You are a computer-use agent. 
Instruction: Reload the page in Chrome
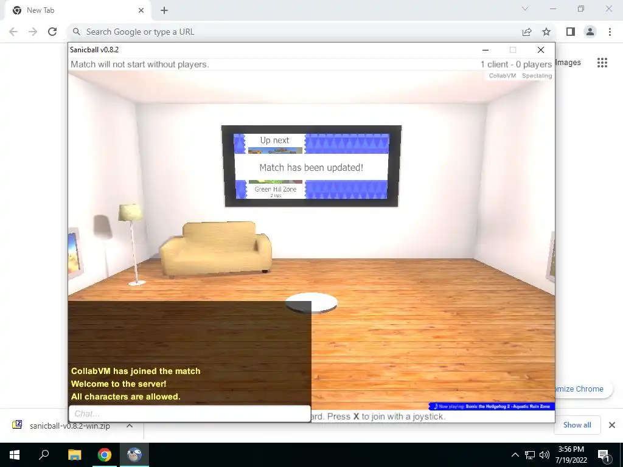[52, 32]
